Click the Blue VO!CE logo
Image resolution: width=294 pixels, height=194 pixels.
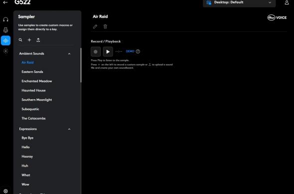(277, 17)
